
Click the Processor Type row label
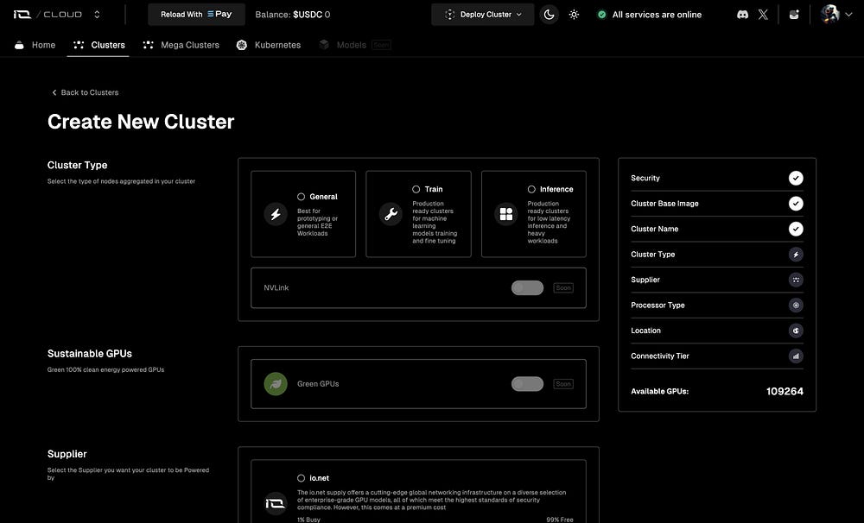pyautogui.click(x=658, y=305)
